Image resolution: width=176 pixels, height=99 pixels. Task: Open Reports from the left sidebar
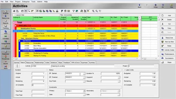(x=5, y=22)
